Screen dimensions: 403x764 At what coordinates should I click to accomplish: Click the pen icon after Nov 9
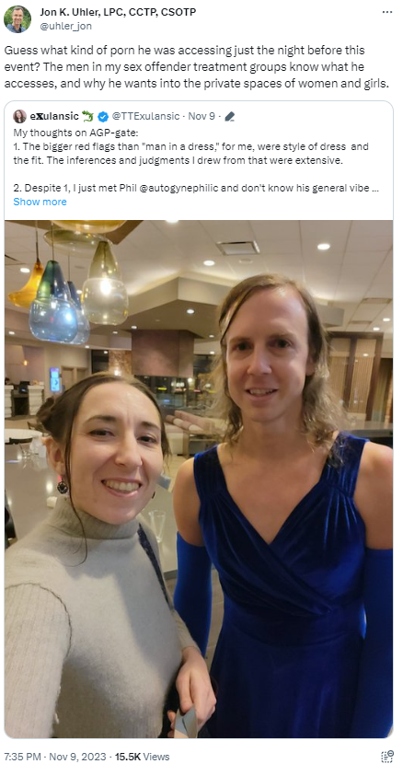point(230,117)
